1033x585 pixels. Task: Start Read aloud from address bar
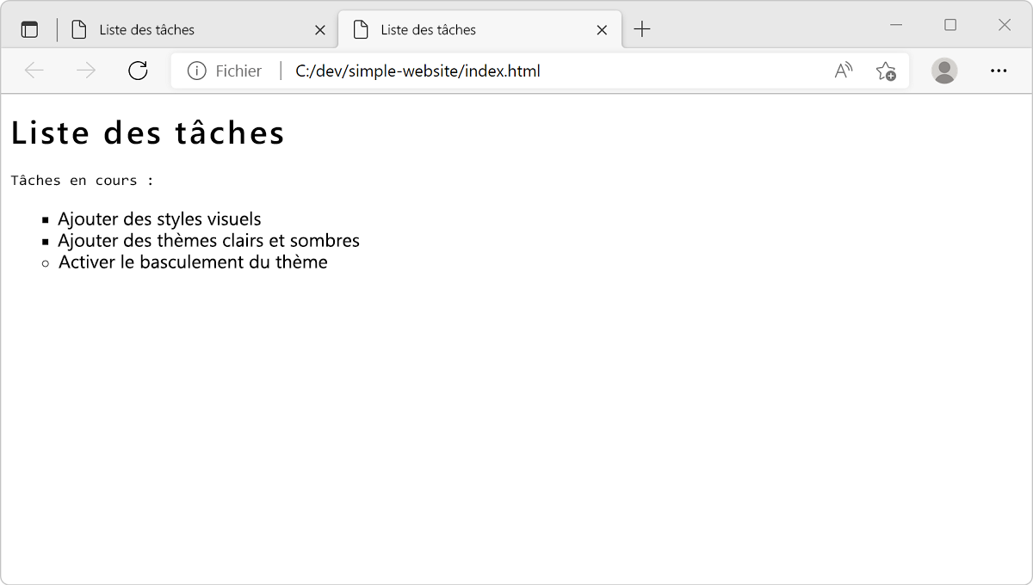coord(844,71)
